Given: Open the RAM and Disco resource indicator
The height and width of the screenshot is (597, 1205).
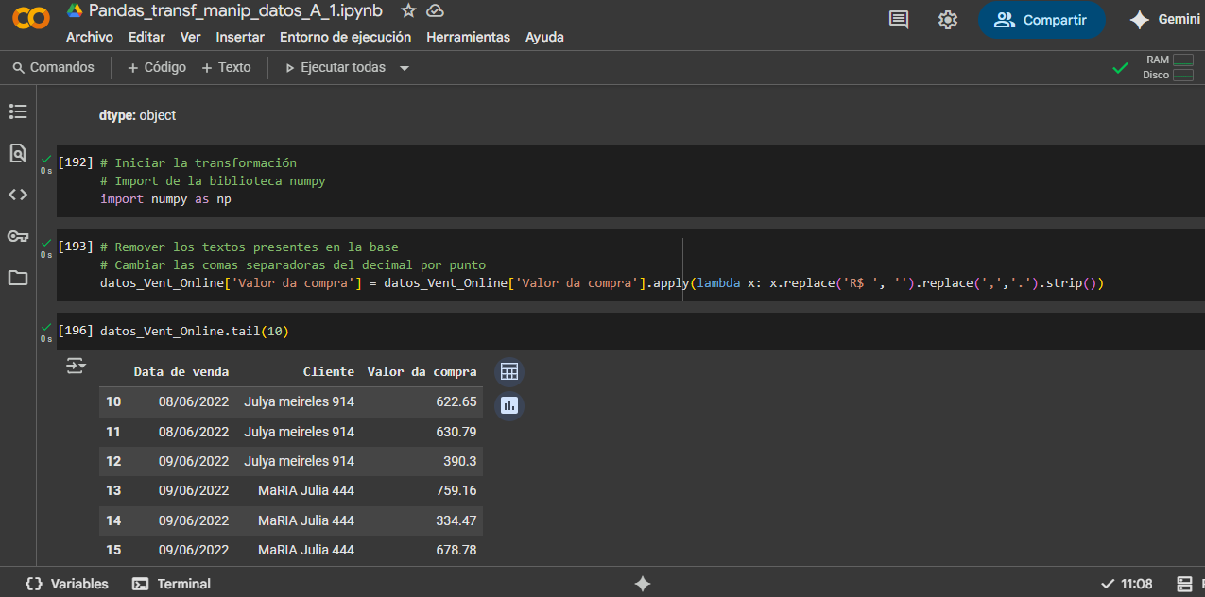Looking at the screenshot, I should tap(1169, 67).
